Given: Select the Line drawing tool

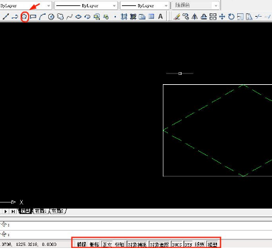Looking at the screenshot, I should coord(5,17).
